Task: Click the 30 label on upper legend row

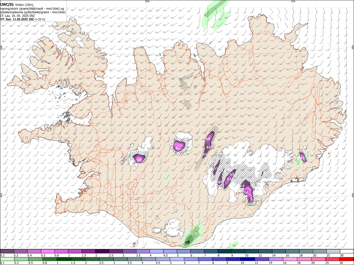Action: tap(342, 255)
